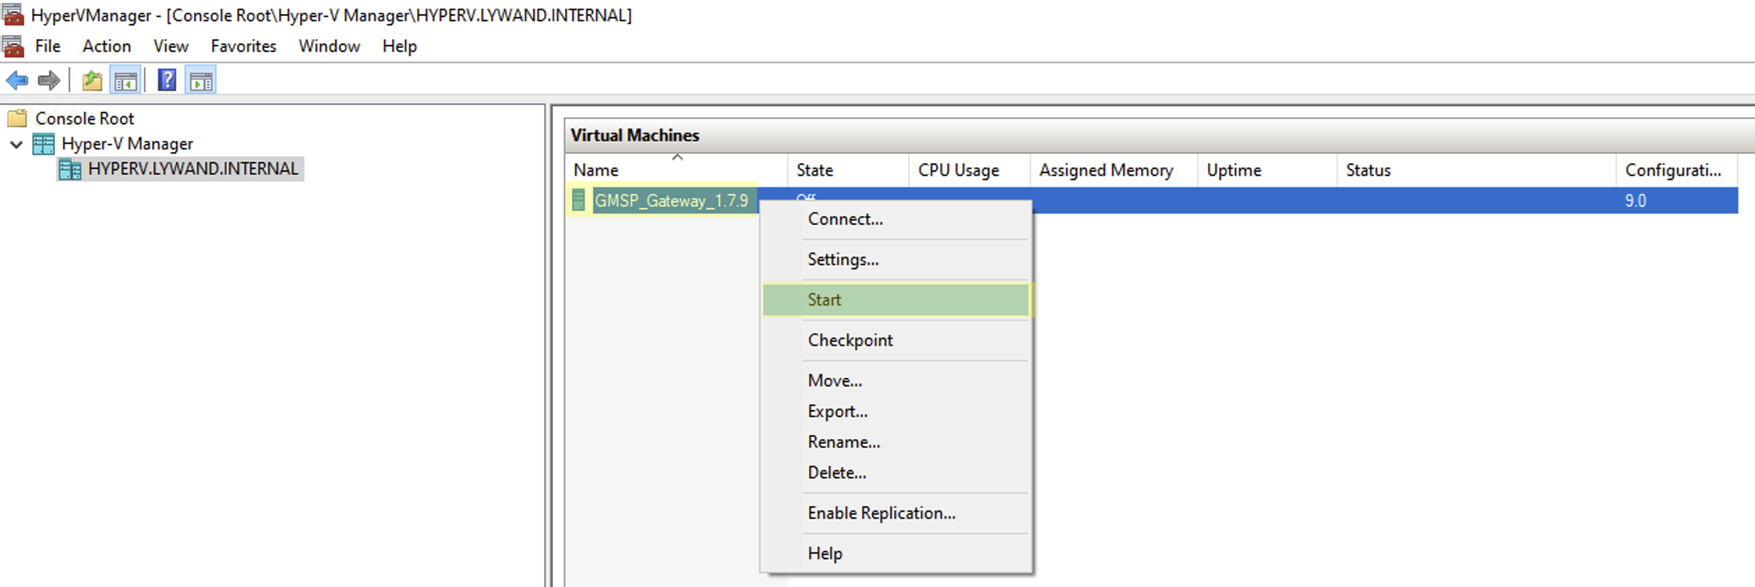
Task: Click the HyperVManager title bar icon
Action: (x=13, y=15)
